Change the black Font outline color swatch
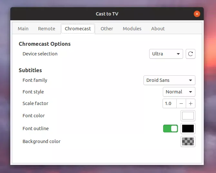216x173 pixels. point(188,129)
